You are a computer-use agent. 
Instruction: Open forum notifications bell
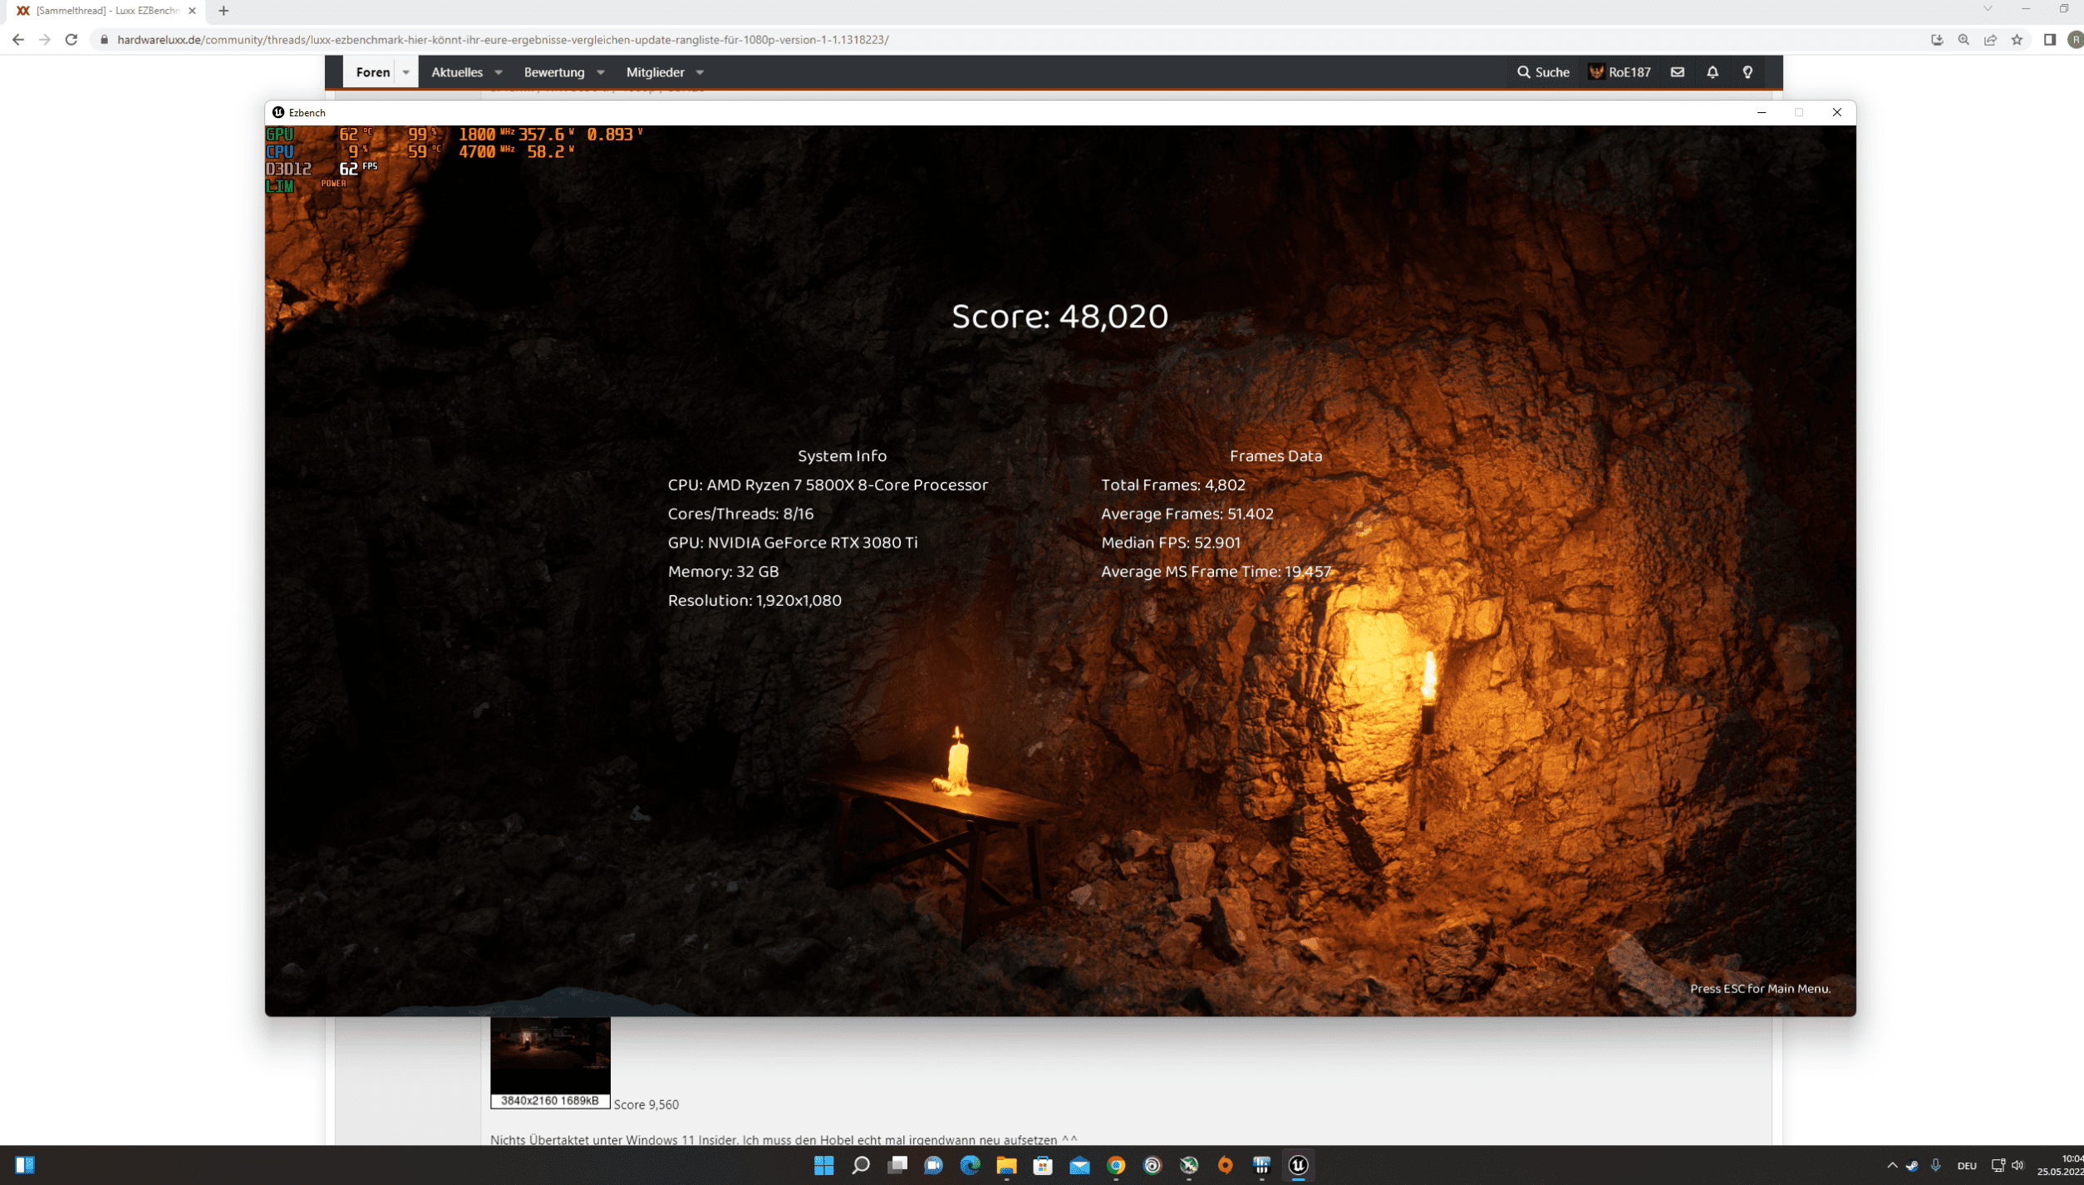coord(1713,72)
